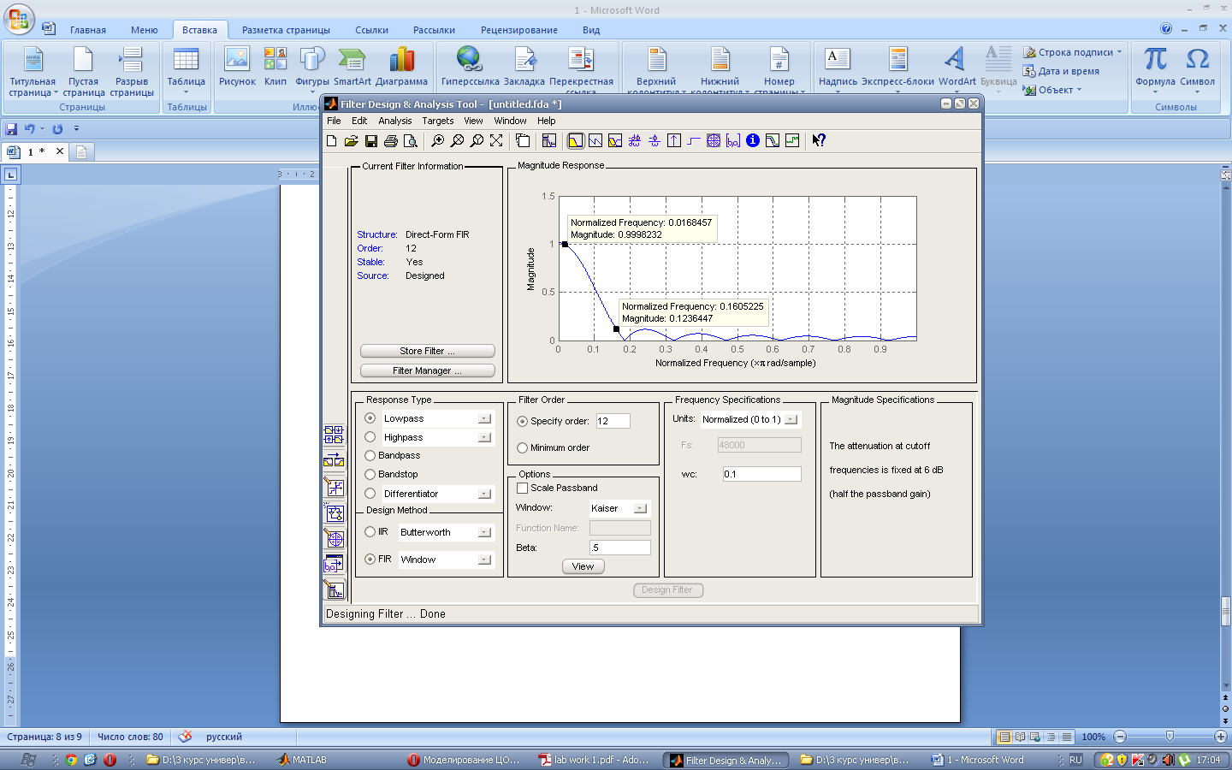Display Phase Delay response

pos(654,141)
